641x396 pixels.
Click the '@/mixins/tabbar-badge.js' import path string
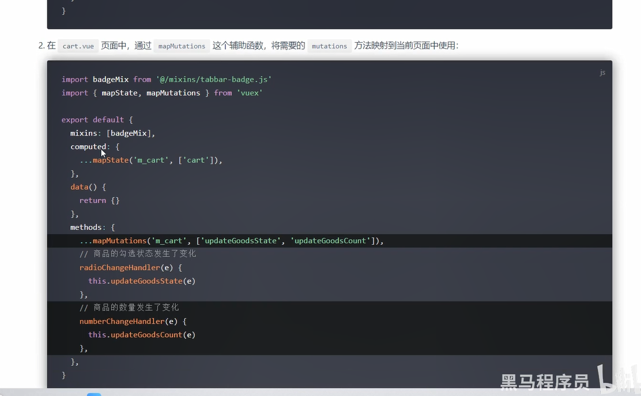[x=214, y=80]
